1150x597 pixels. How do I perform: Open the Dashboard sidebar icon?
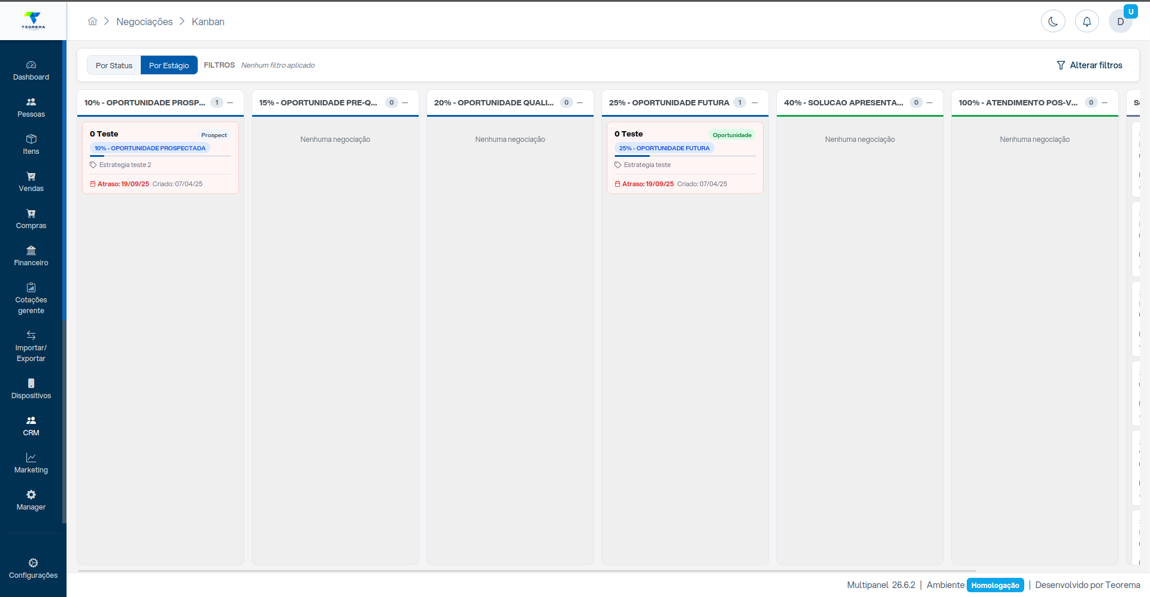click(x=31, y=65)
